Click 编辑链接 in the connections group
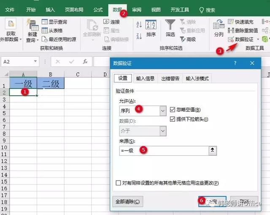 pos(116,39)
